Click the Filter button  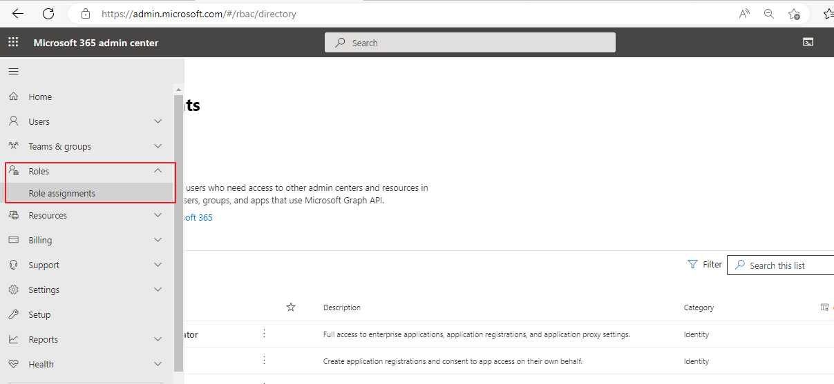coord(705,265)
